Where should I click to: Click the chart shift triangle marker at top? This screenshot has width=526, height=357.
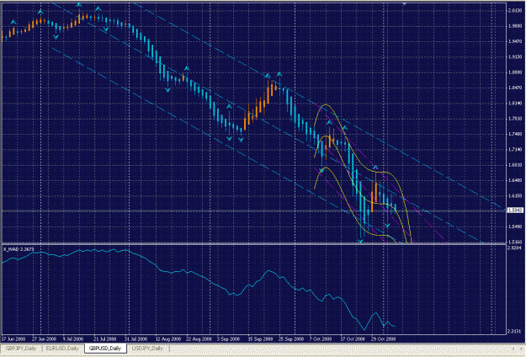405,3
